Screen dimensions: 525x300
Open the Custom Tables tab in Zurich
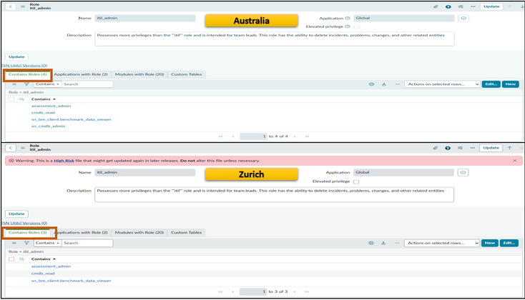[x=186, y=232]
